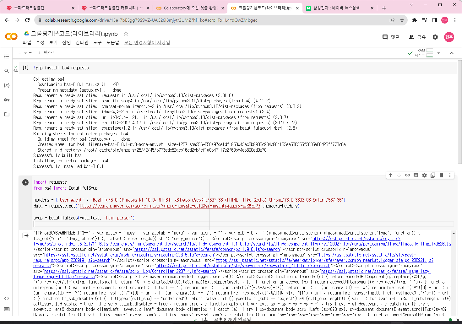Click the address bar URL
462x324 pixels.
point(151,20)
